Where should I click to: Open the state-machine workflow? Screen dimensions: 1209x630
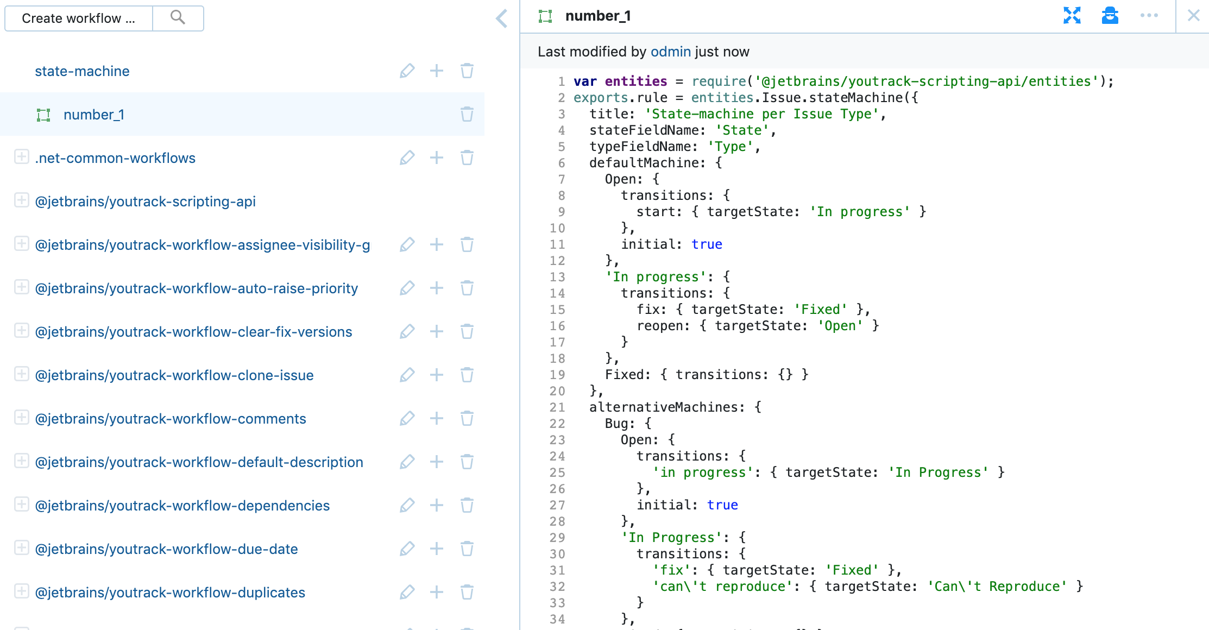pyautogui.click(x=82, y=71)
